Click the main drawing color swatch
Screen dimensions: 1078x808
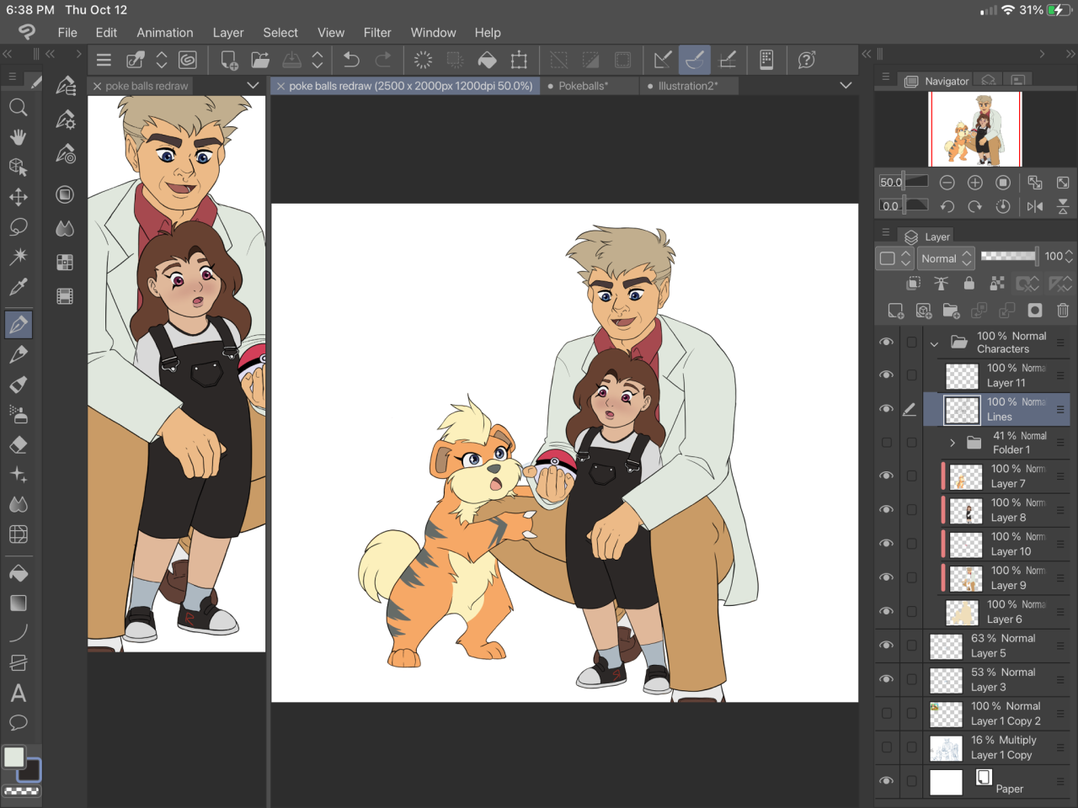click(13, 757)
